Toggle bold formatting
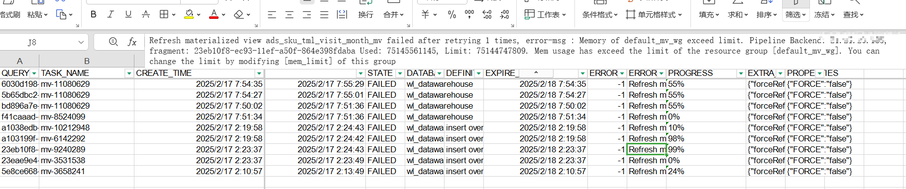This screenshot has height=189, width=906. pyautogui.click(x=93, y=14)
